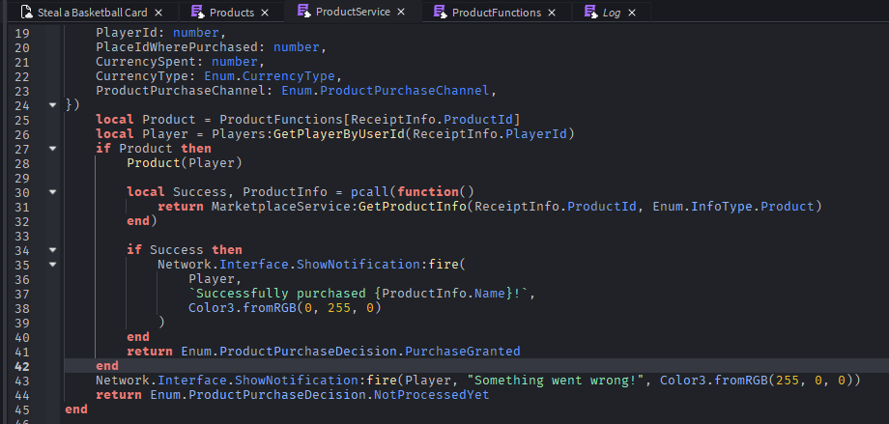Click the Products tab script icon
Screen dimensions: 889x424
pos(197,12)
